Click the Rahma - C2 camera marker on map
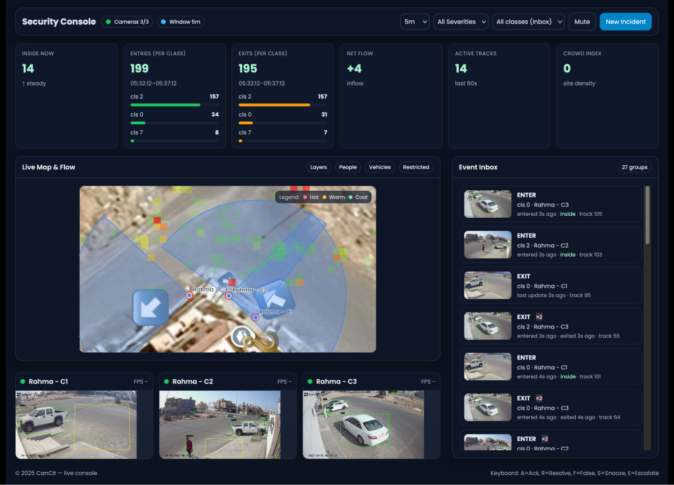This screenshot has height=485, width=674. 229,296
